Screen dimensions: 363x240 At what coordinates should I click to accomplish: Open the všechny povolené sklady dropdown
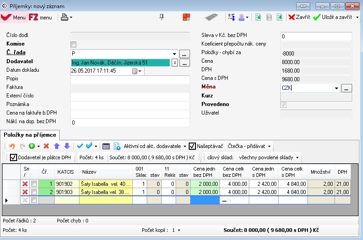click(269, 157)
